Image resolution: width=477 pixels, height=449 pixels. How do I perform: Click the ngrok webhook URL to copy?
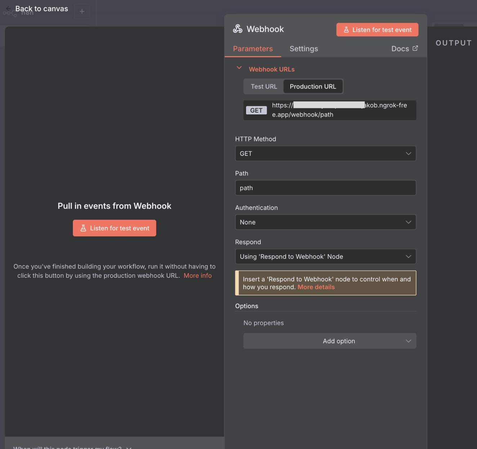click(x=339, y=110)
